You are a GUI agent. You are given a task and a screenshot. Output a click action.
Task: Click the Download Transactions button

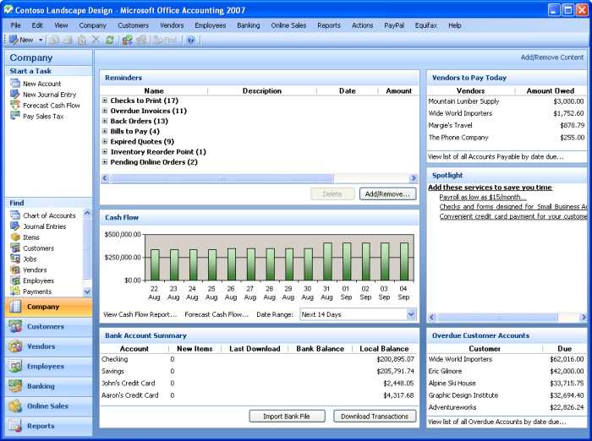pyautogui.click(x=375, y=416)
